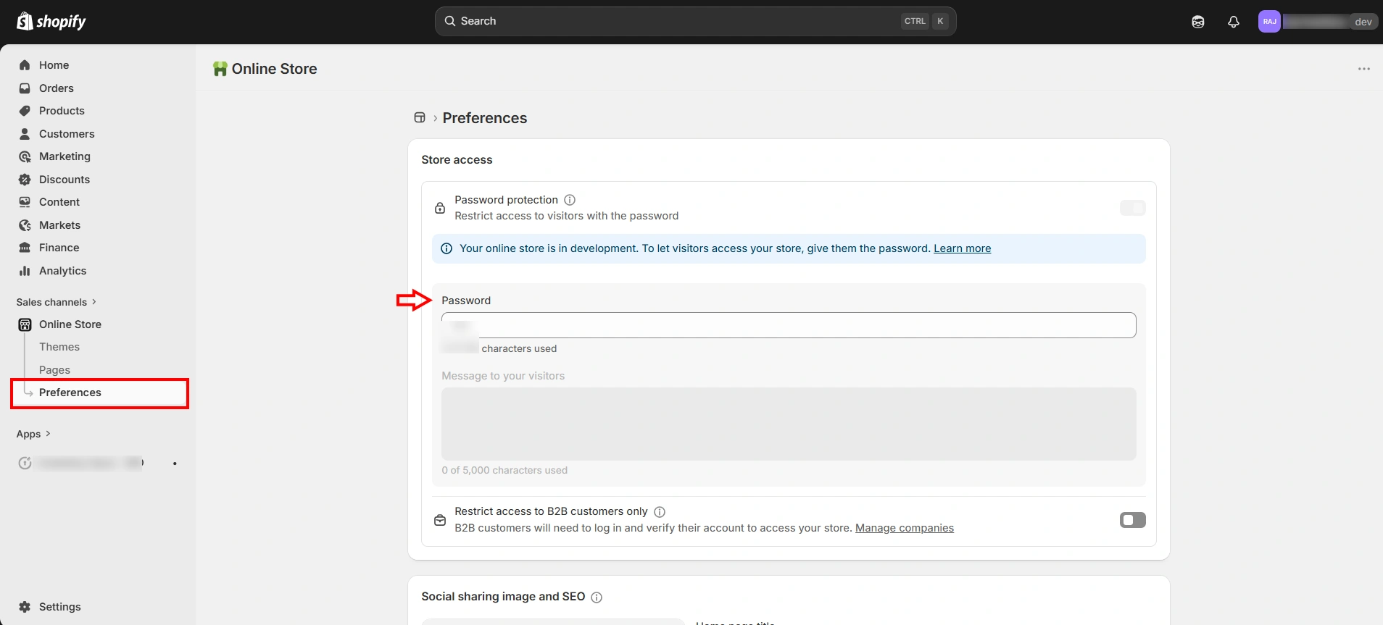The height and width of the screenshot is (625, 1383).
Task: Toggle Password protection switch
Action: (1132, 209)
